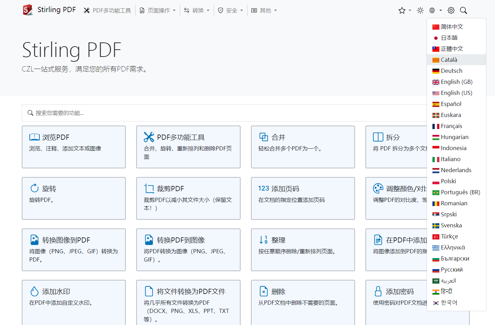Select हिन्दी language

456,292
